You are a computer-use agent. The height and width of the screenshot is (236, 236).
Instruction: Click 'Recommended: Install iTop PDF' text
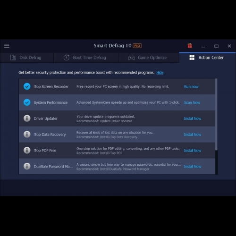[x=99, y=153]
